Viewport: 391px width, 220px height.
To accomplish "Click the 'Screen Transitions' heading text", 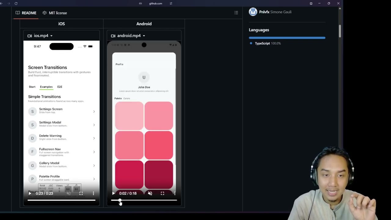I will pyautogui.click(x=47, y=68).
